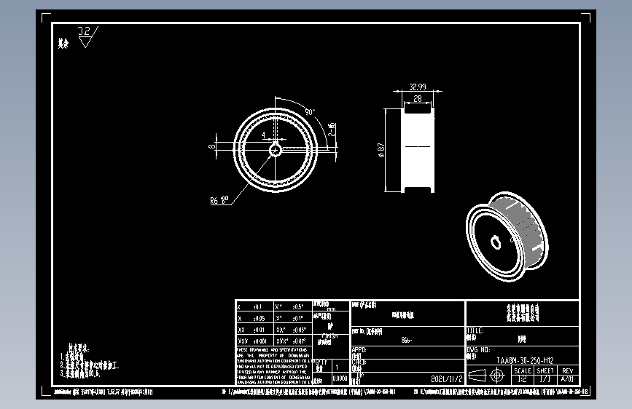632x409 pixels.
Task: Click the 886- part number field
Action: (x=406, y=340)
